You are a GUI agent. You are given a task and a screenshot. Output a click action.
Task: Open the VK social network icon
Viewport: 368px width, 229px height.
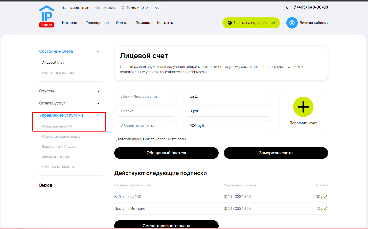157,8
